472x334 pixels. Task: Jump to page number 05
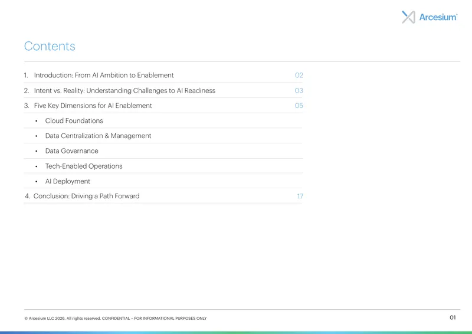(x=299, y=106)
